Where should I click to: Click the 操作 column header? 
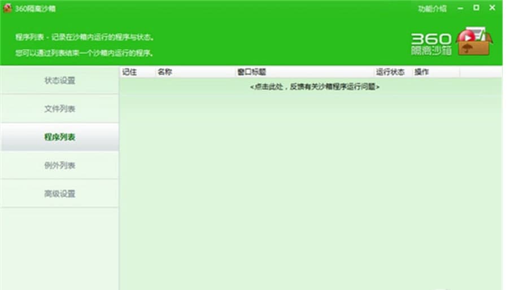click(436, 72)
